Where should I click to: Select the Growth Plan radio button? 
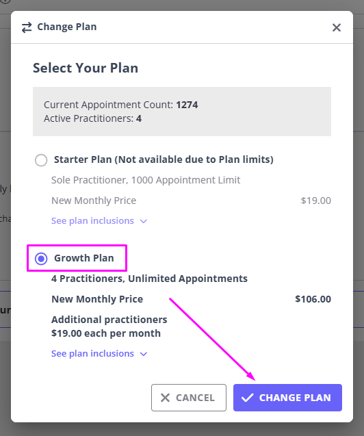click(41, 259)
